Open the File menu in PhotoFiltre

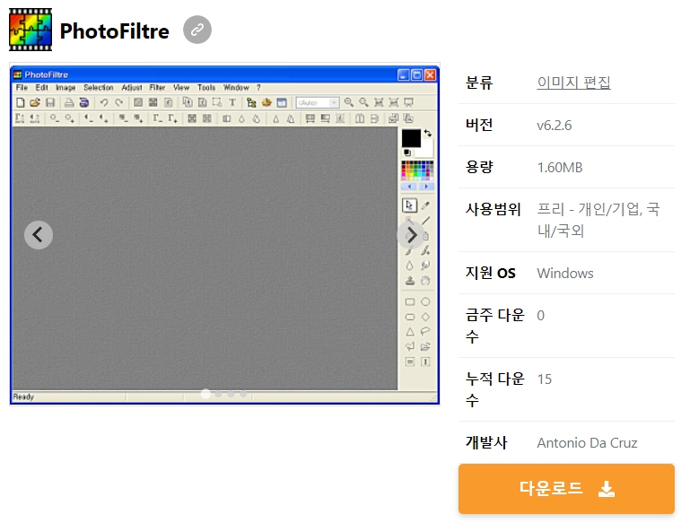click(x=22, y=88)
